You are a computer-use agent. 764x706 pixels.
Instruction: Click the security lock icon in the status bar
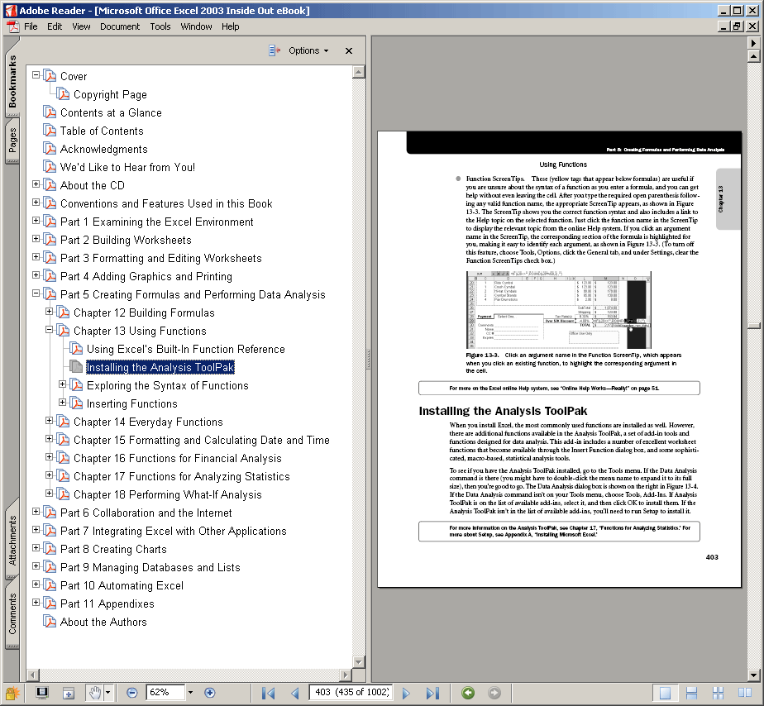pos(12,692)
